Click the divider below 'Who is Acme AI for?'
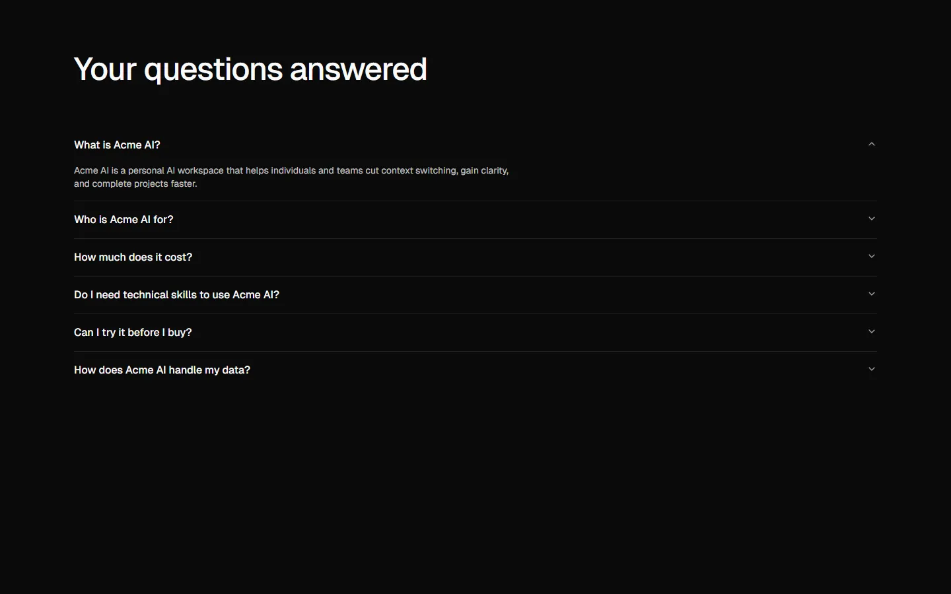951x594 pixels. 475,238
